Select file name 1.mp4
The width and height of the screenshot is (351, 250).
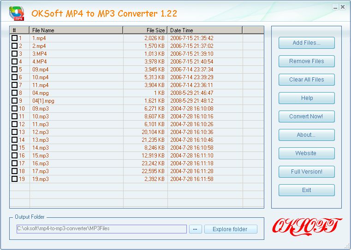click(39, 38)
